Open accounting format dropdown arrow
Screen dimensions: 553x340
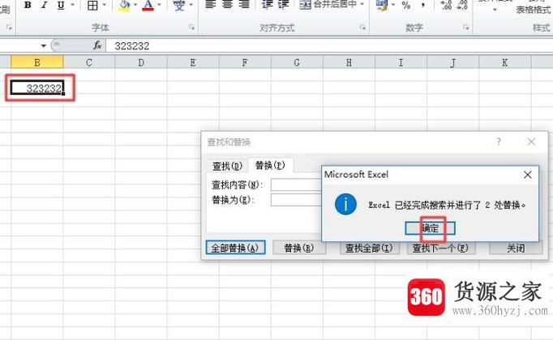coord(393,5)
